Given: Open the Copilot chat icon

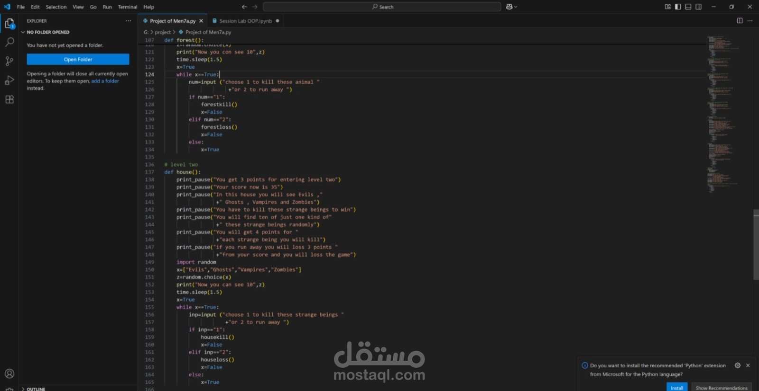Looking at the screenshot, I should [509, 7].
